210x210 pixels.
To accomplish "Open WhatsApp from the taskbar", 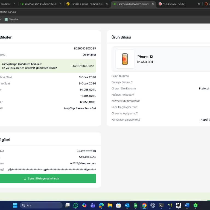I will tap(76, 205).
